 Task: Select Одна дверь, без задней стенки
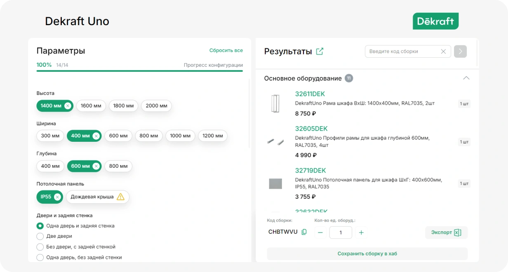click(40, 258)
